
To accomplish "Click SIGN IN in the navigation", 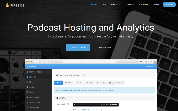I will click(x=157, y=4).
